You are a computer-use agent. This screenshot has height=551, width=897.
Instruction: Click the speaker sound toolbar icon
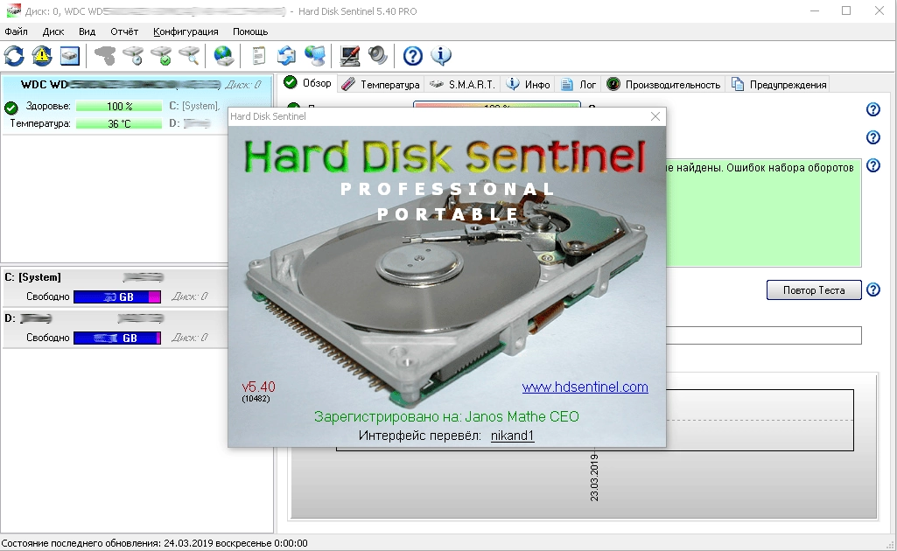(x=377, y=56)
